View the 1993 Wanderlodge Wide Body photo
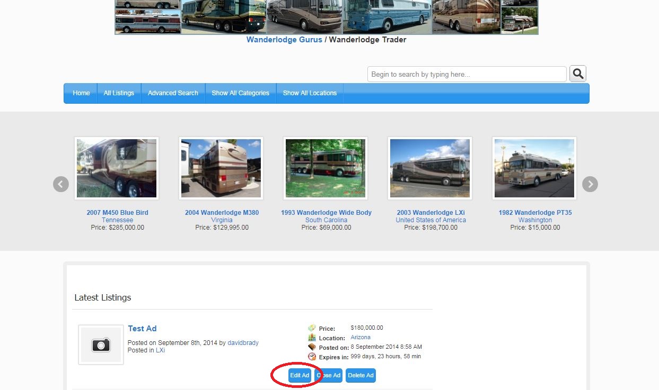 click(x=326, y=168)
